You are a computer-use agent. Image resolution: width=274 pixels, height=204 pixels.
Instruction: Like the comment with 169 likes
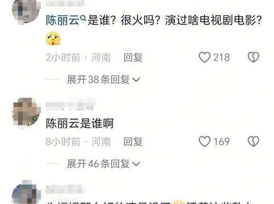tap(205, 141)
